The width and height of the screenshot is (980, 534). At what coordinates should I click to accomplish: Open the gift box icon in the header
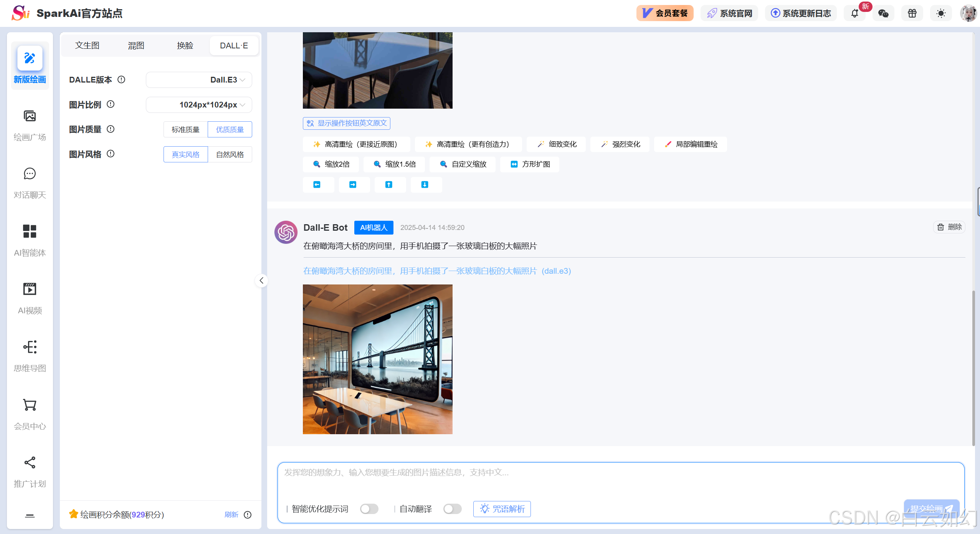click(912, 13)
